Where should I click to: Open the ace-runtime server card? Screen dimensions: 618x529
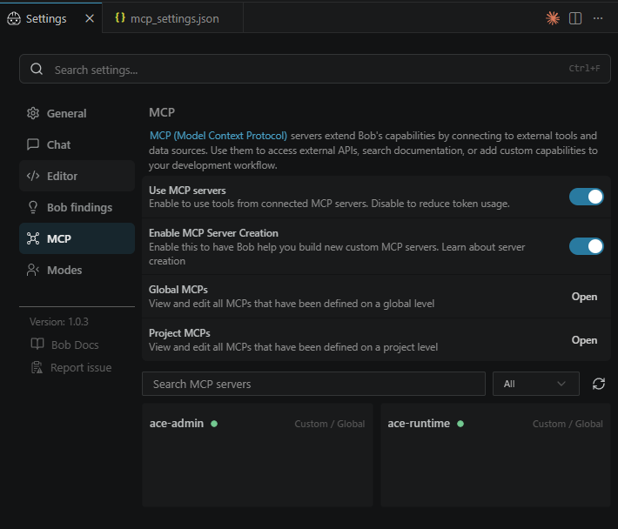coord(495,454)
